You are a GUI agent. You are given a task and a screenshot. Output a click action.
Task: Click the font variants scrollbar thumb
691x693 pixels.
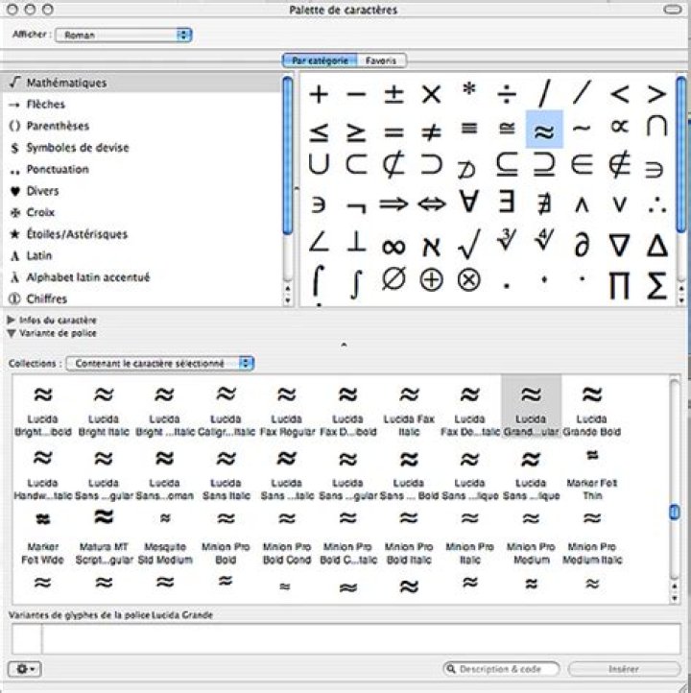(x=675, y=513)
